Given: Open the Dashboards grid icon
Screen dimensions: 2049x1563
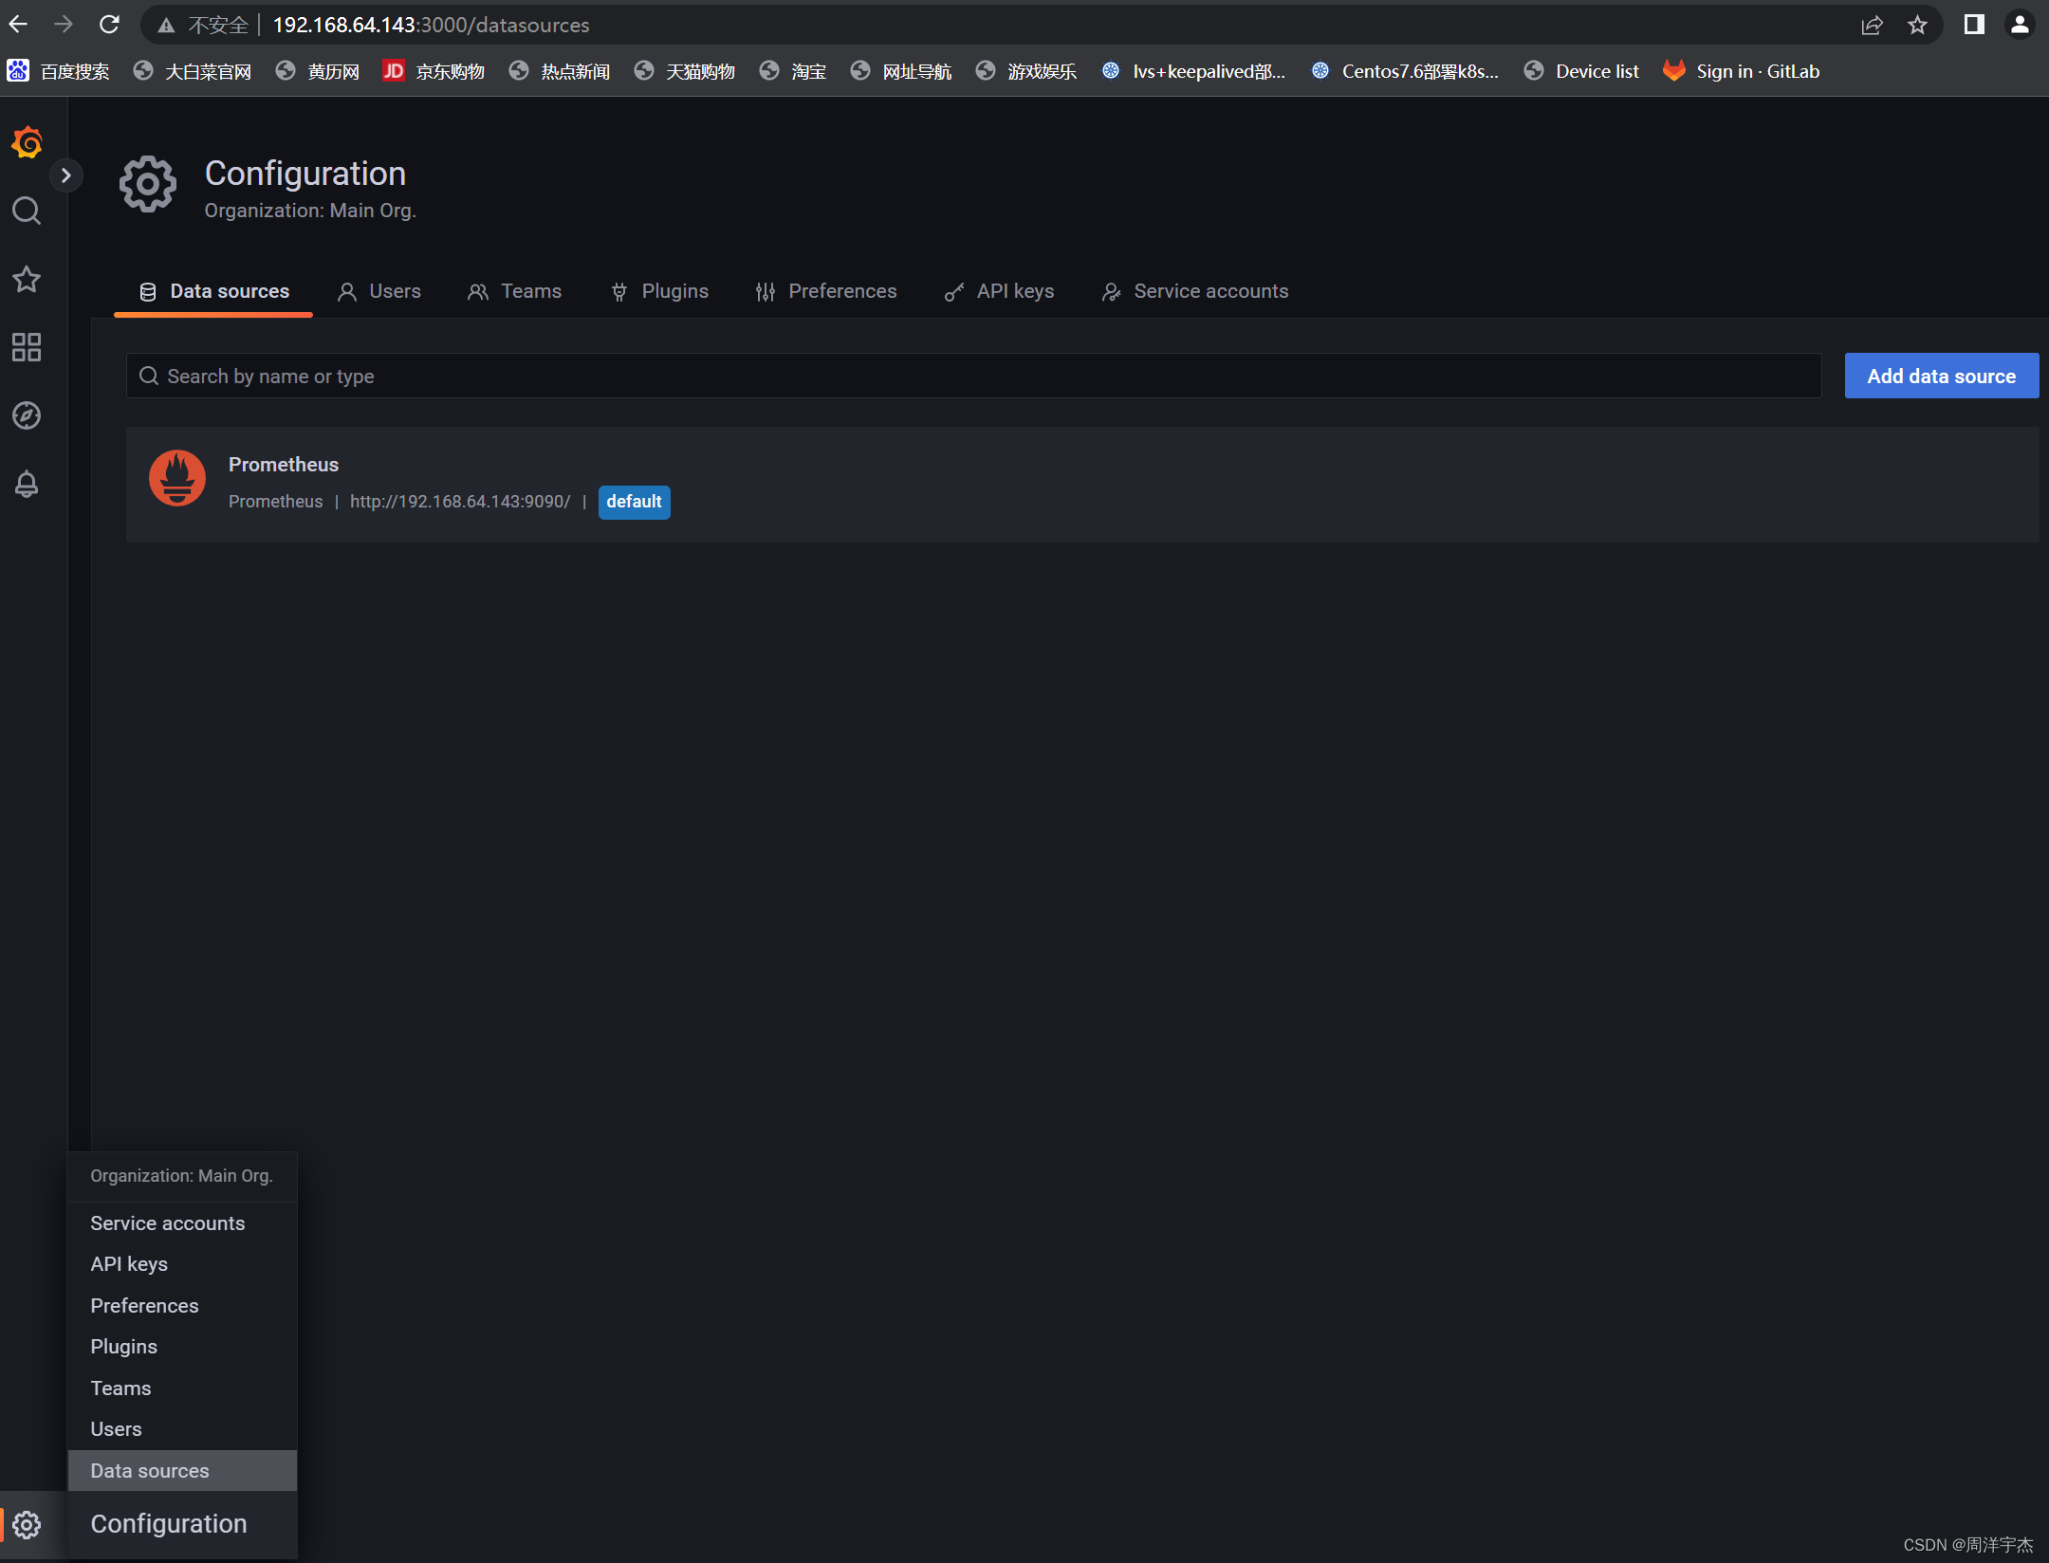Looking at the screenshot, I should (x=27, y=347).
